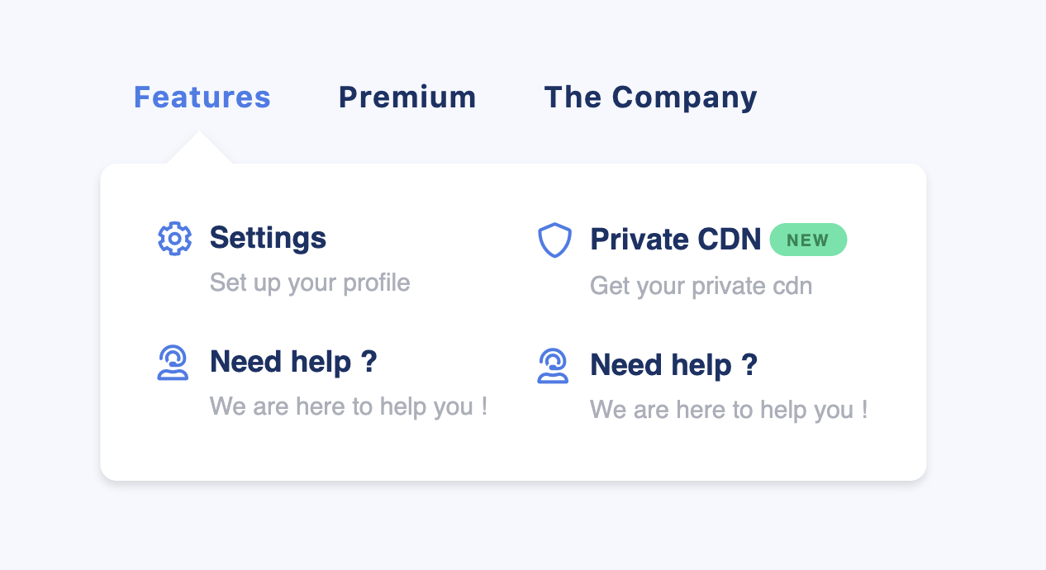The width and height of the screenshot is (1046, 570).
Task: Click the triangular pointer beneath Features
Action: (199, 147)
